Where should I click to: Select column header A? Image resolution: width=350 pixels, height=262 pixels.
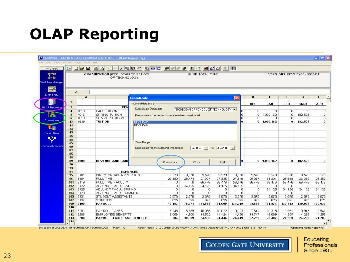tap(86, 97)
